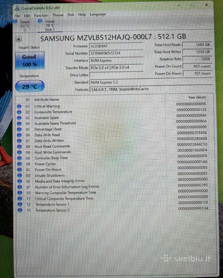Click the ID column header
Viewport: 223px width, 278px height.
point(28,100)
